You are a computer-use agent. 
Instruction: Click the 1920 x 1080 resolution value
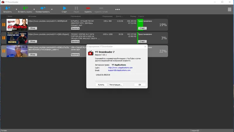click(x=108, y=34)
